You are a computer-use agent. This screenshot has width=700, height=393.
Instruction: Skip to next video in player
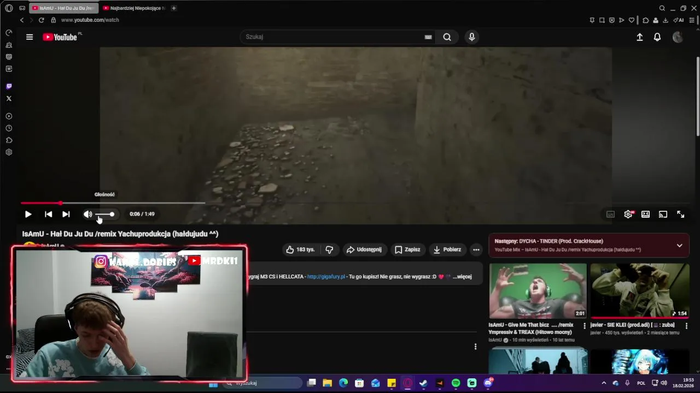point(66,215)
